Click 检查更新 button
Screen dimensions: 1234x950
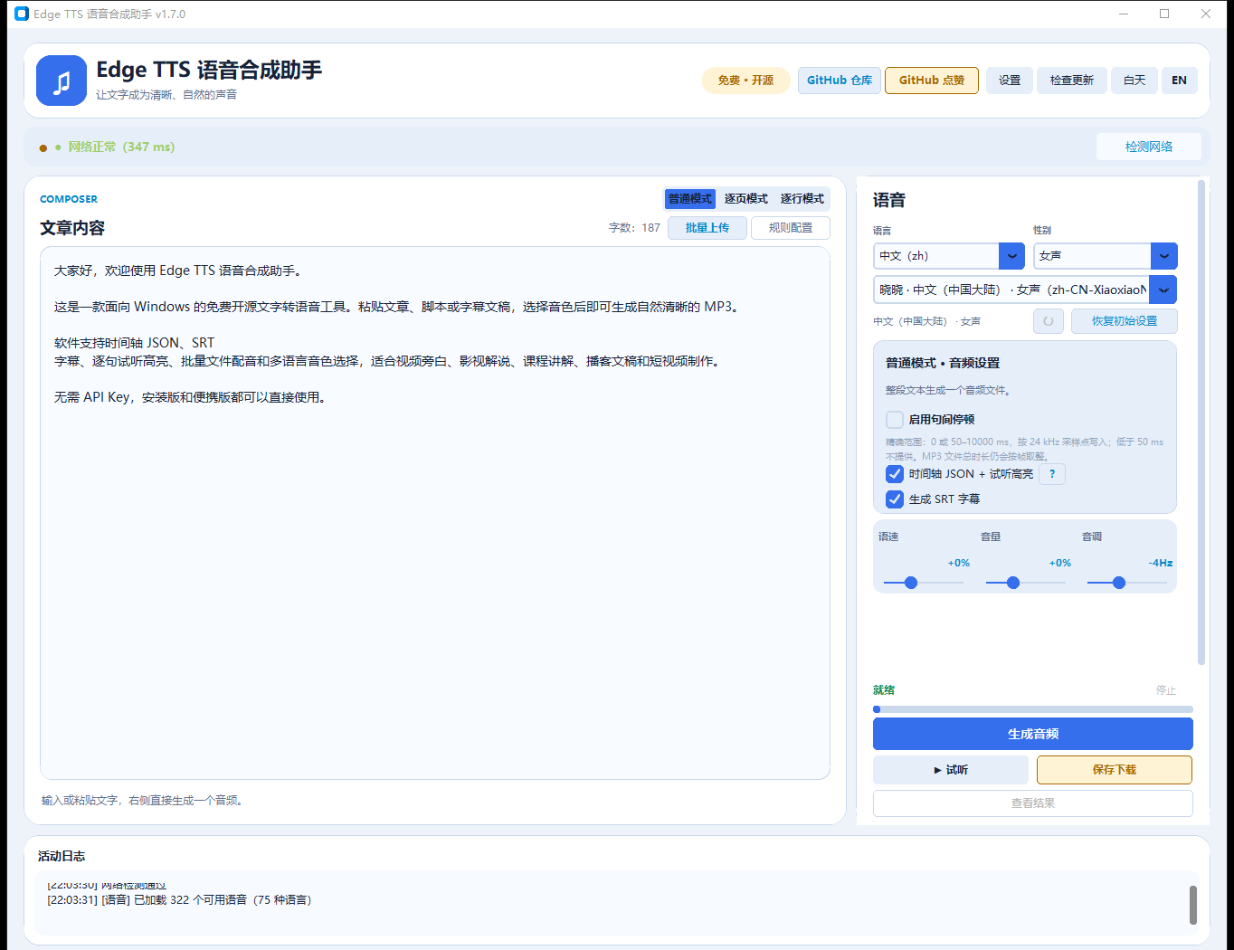(x=1072, y=81)
